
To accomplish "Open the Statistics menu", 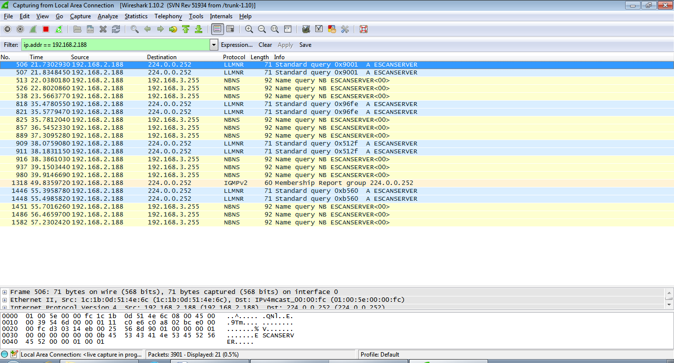I will [x=136, y=16].
